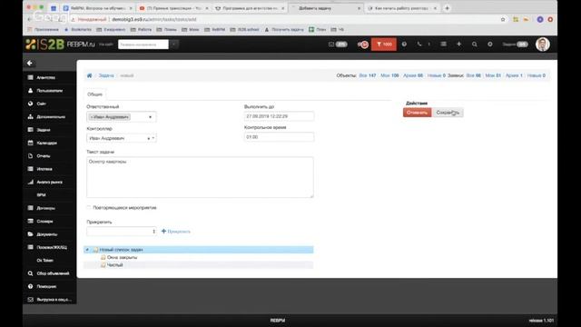Click the Задачи breadcrumb link
The width and height of the screenshot is (581, 327).
tap(106, 75)
